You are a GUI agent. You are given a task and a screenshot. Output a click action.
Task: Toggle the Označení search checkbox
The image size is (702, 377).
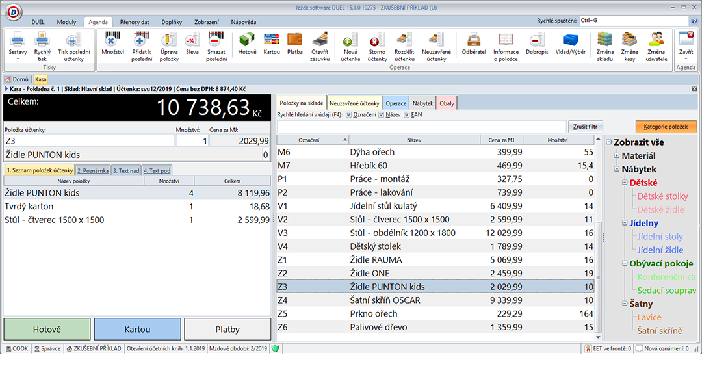[349, 114]
